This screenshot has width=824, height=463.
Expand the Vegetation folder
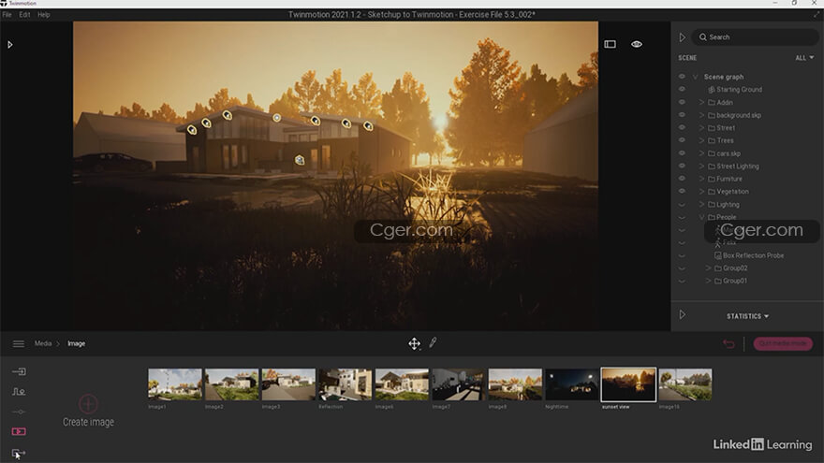pos(701,192)
